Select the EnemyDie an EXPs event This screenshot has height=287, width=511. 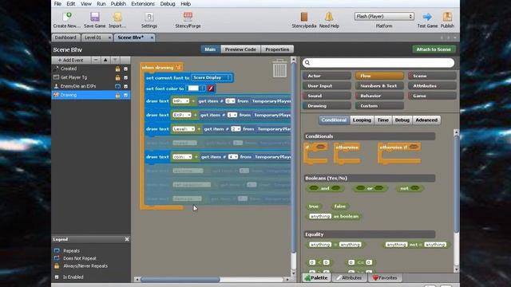click(91, 86)
